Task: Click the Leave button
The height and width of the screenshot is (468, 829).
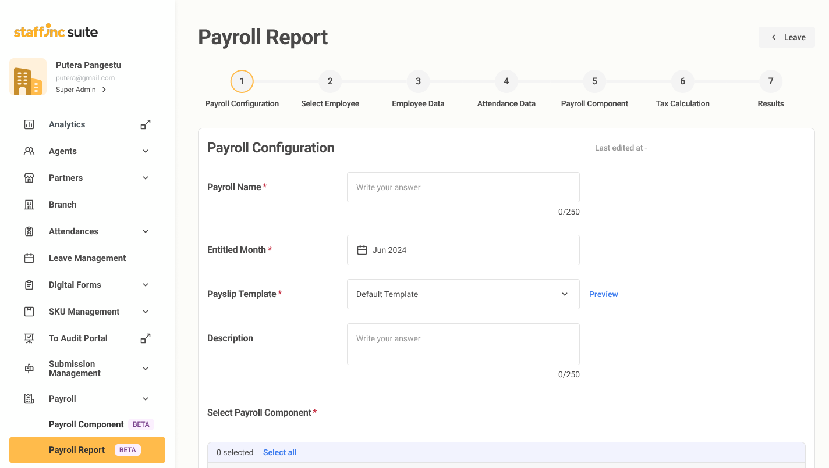Action: tap(787, 37)
